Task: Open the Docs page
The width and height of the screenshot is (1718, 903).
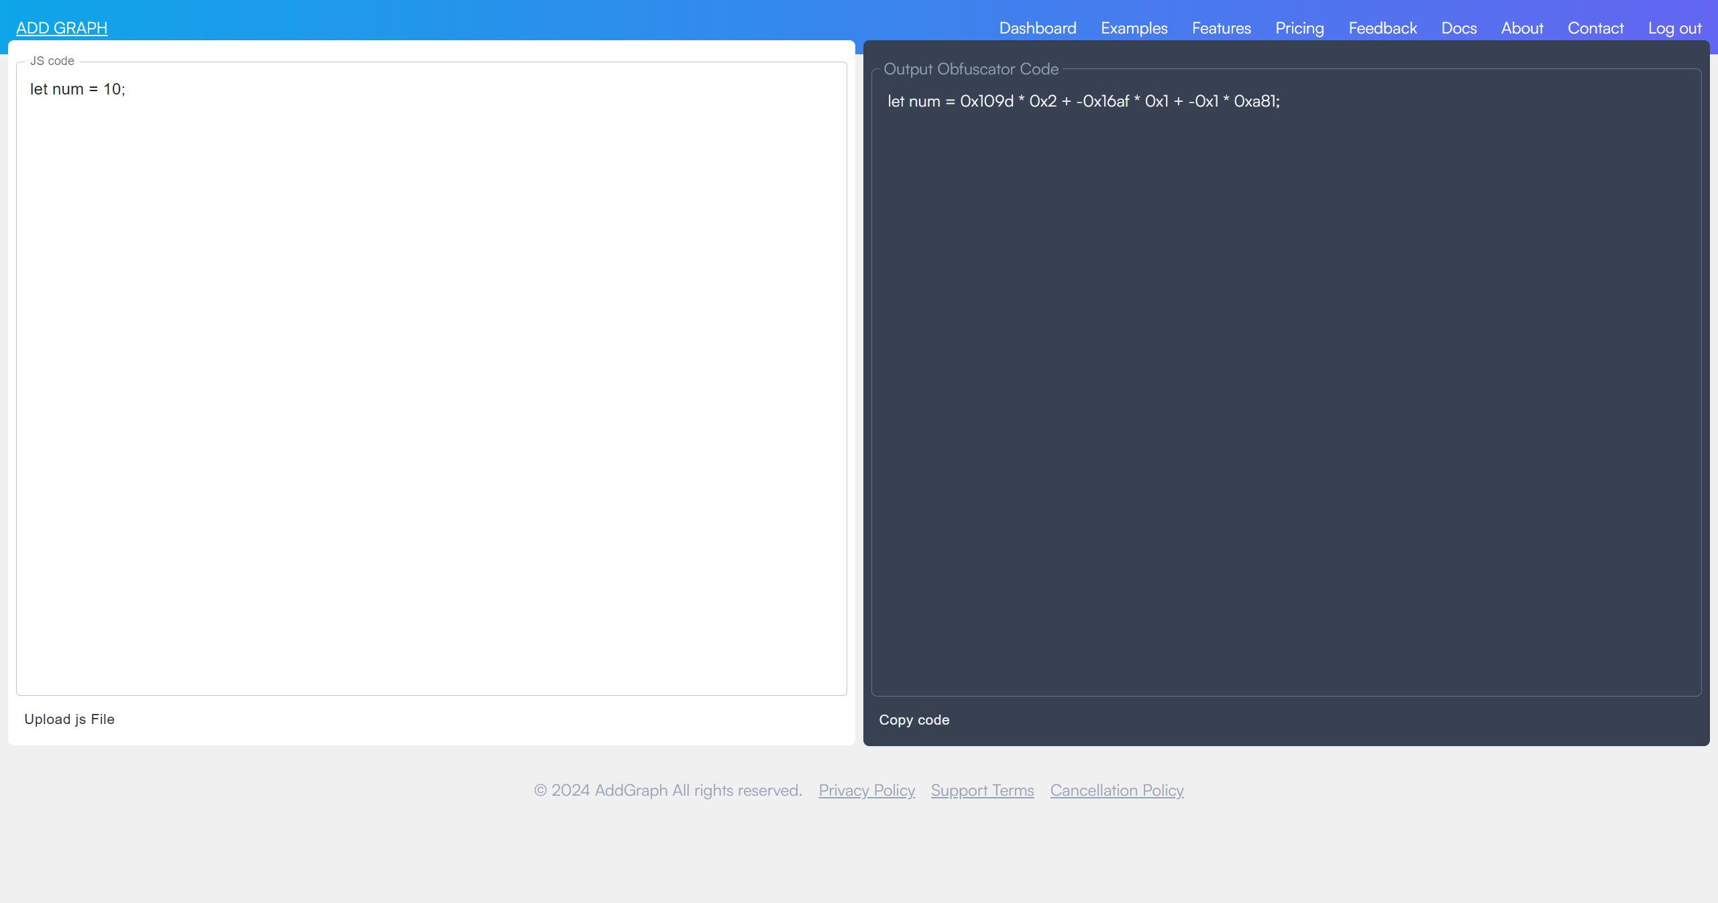Action: [1458, 28]
